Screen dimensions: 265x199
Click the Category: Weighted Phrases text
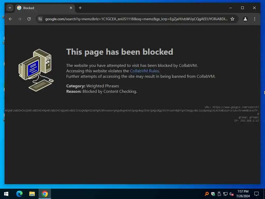click(92, 86)
